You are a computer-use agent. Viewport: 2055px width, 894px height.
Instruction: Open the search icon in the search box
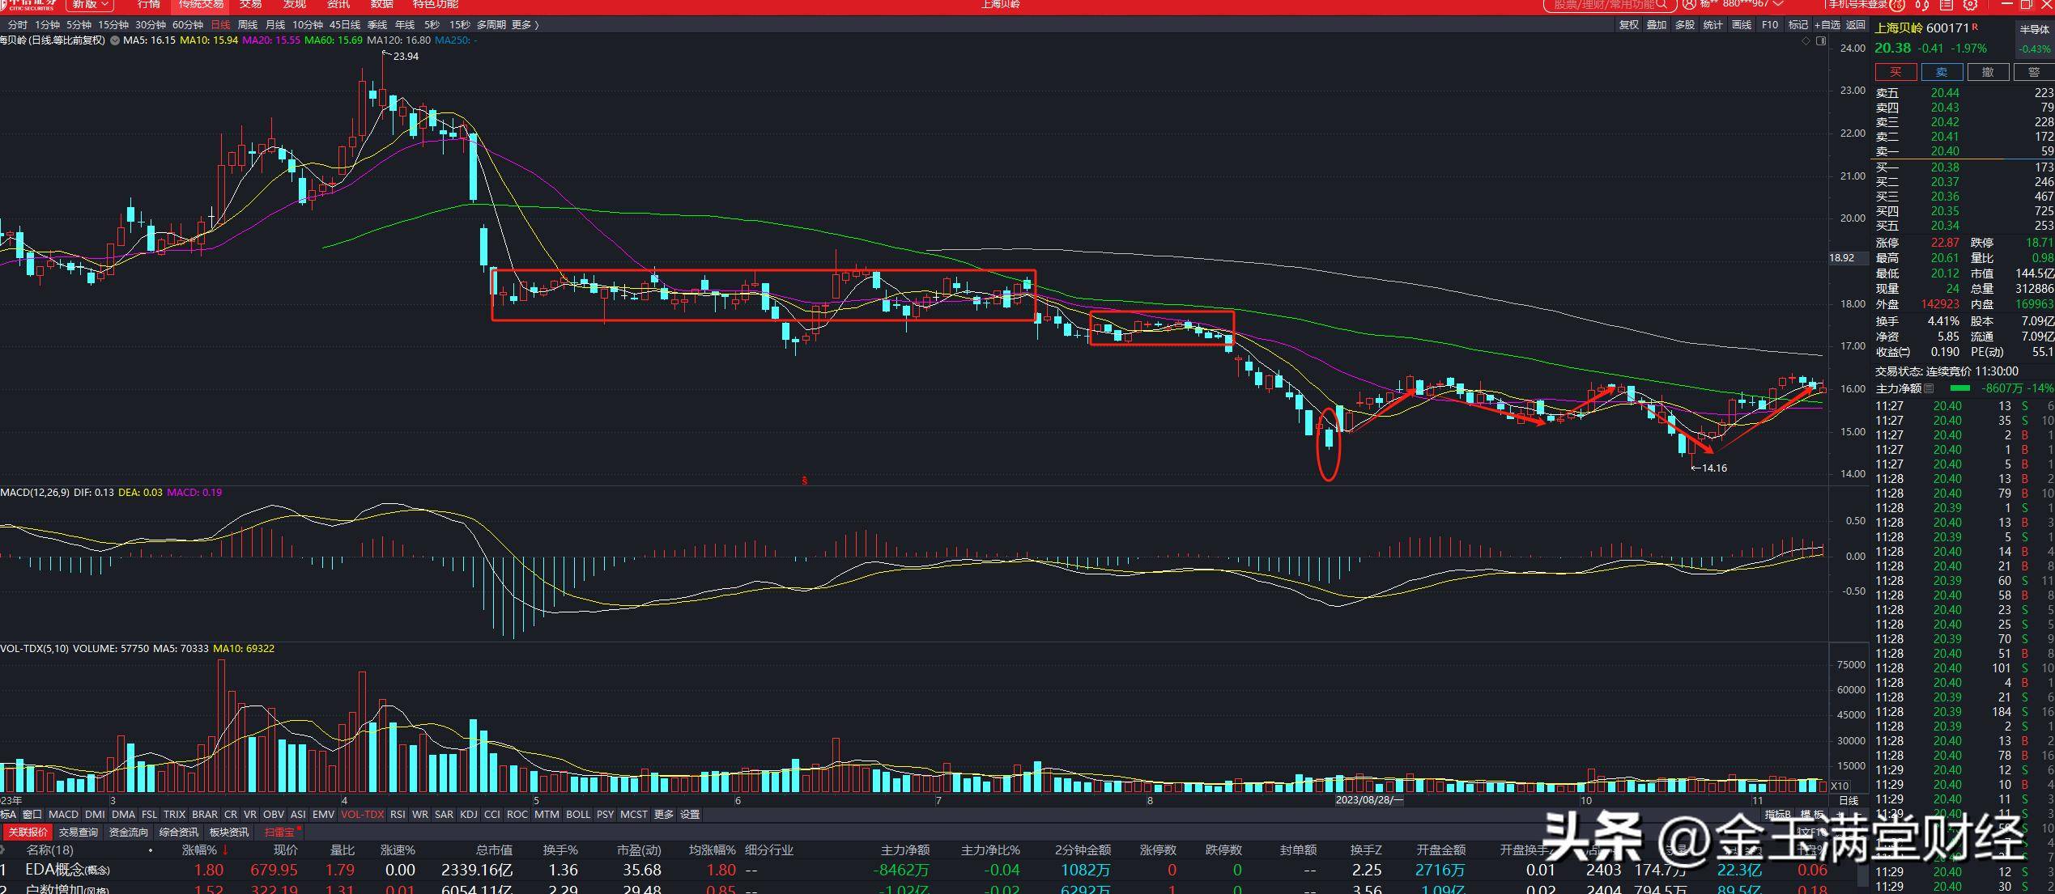point(1661,4)
